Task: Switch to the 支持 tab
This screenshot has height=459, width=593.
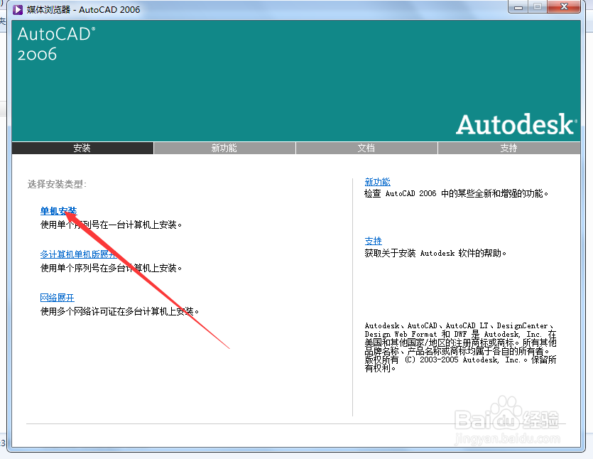Action: [x=508, y=148]
